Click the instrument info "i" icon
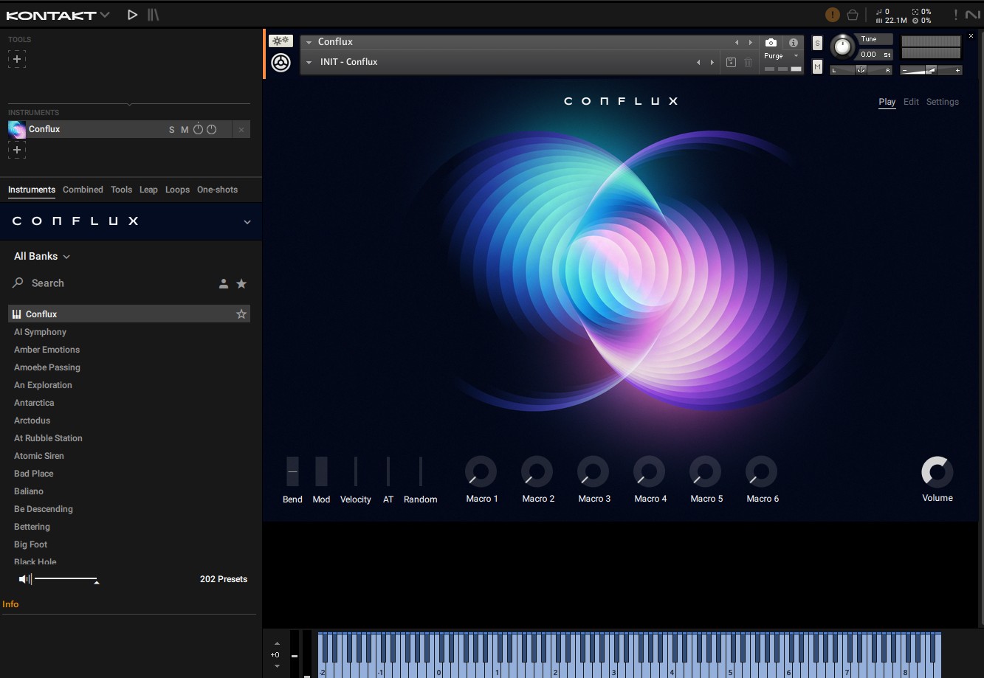Screen dimensions: 984x678 pyautogui.click(x=794, y=42)
